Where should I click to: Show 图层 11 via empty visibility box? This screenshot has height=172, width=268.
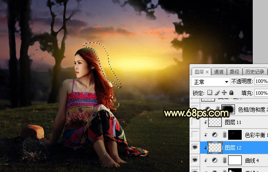[x=195, y=122]
